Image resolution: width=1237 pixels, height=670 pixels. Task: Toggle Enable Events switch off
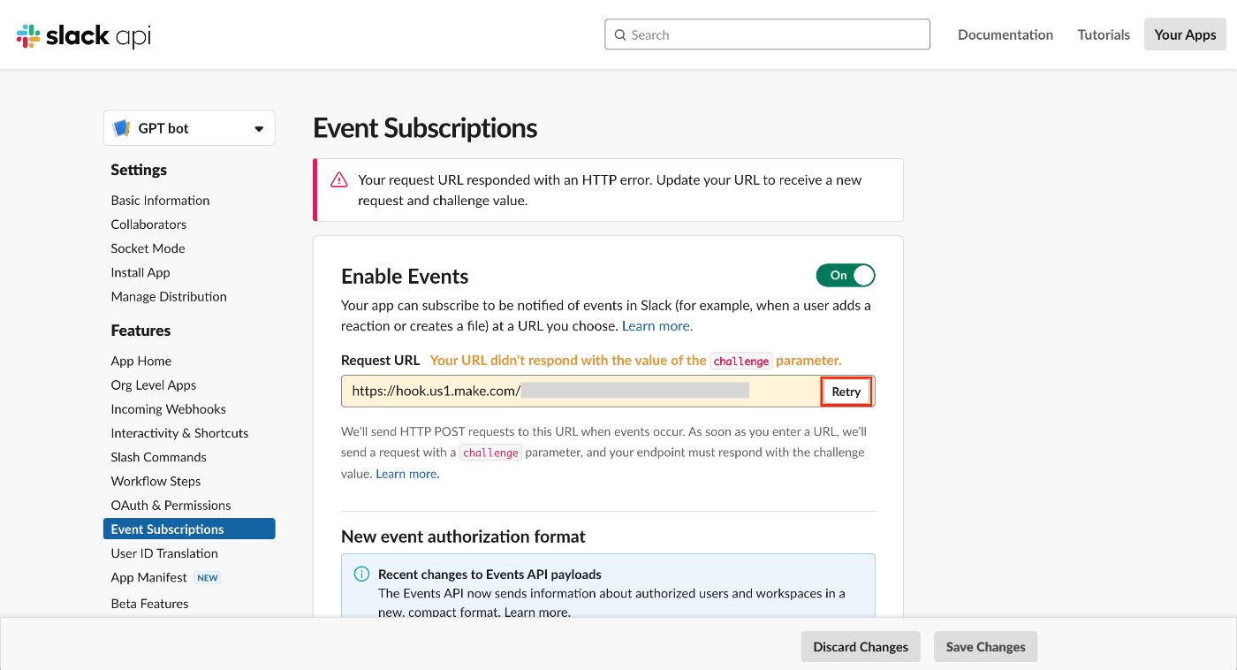846,276
